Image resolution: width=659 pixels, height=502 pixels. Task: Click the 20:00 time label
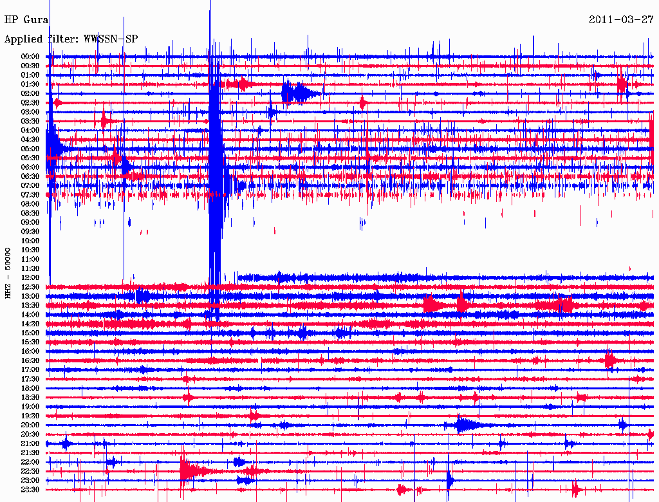[30, 425]
